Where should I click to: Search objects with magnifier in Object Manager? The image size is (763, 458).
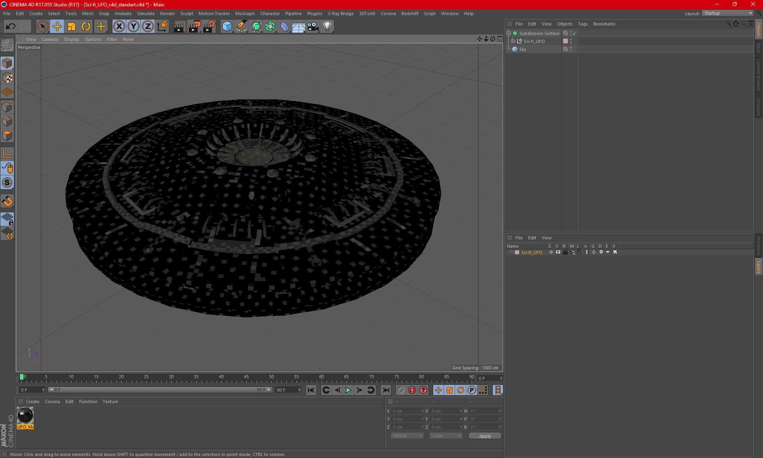728,24
